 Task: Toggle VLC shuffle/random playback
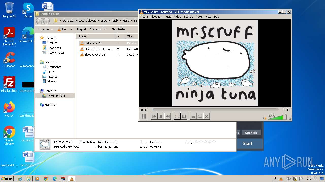pyautogui.click(x=207, y=116)
